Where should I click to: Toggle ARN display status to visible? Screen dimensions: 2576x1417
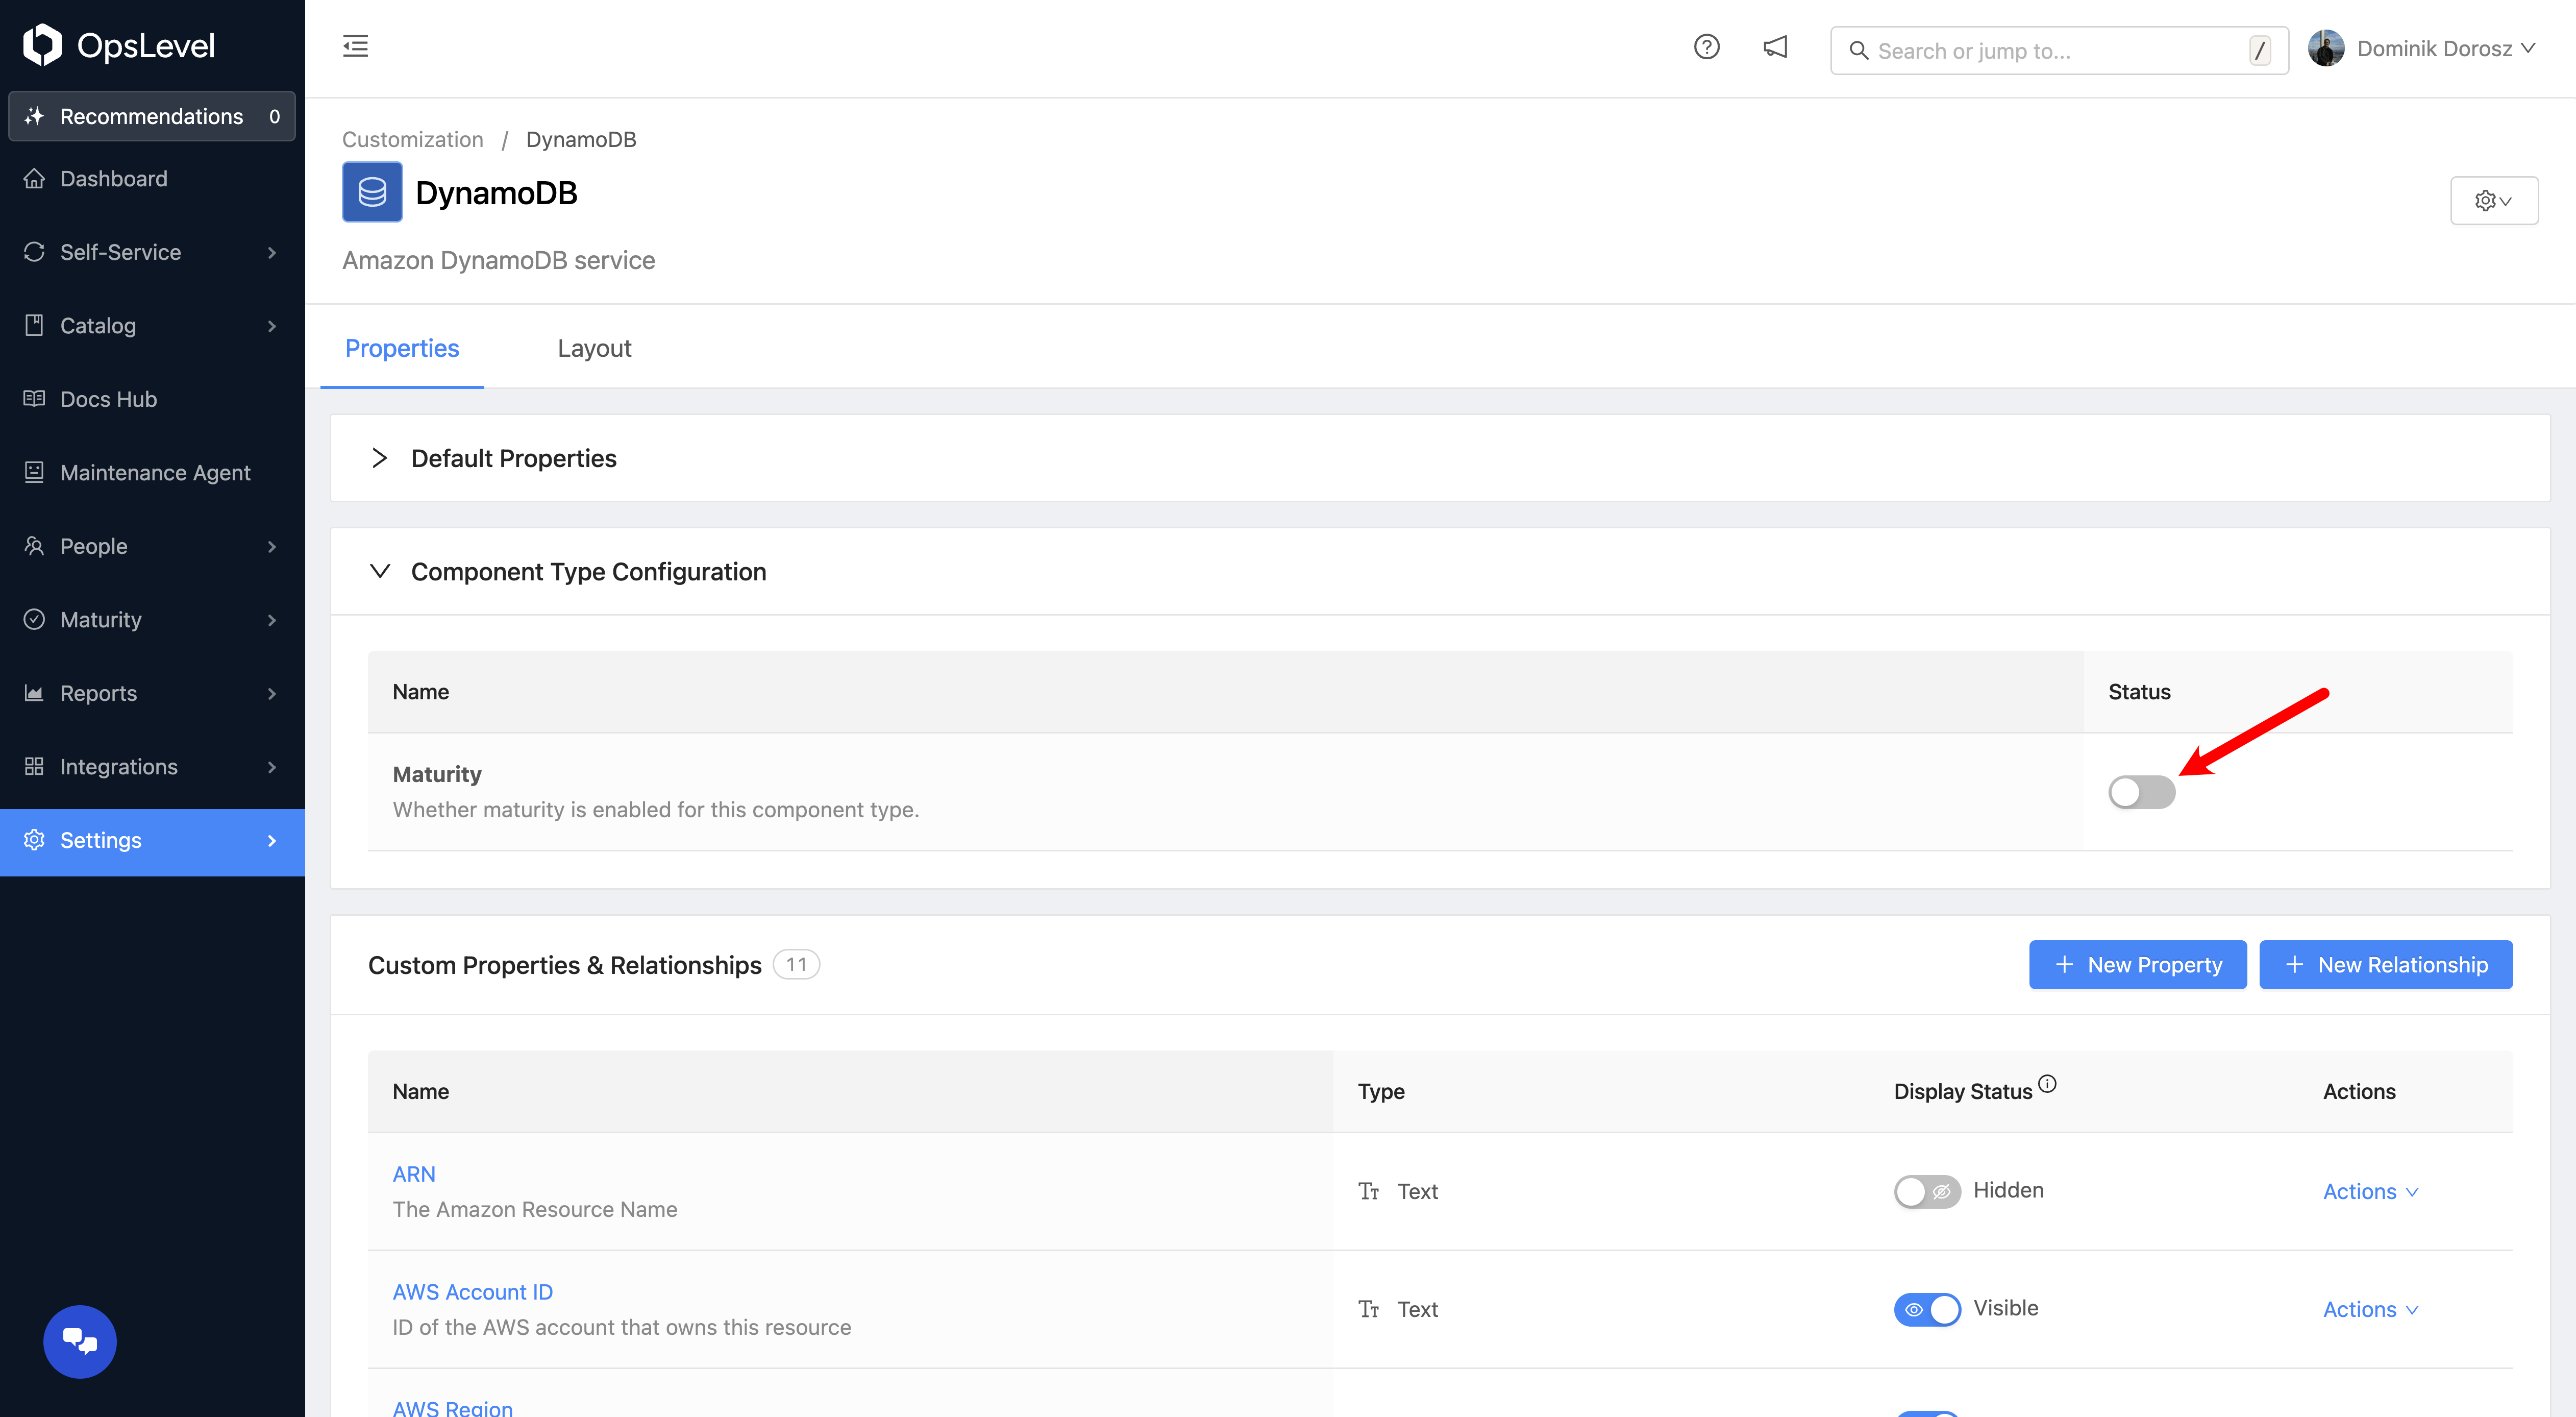click(x=1926, y=1191)
